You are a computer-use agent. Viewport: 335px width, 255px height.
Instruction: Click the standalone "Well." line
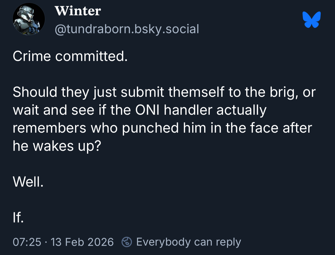pyautogui.click(x=28, y=182)
